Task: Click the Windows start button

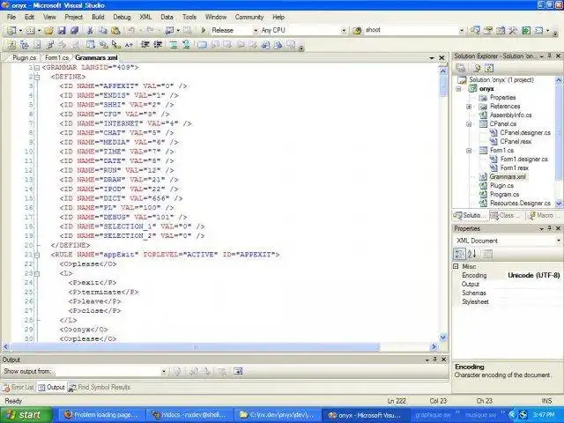Action: [x=26, y=415]
